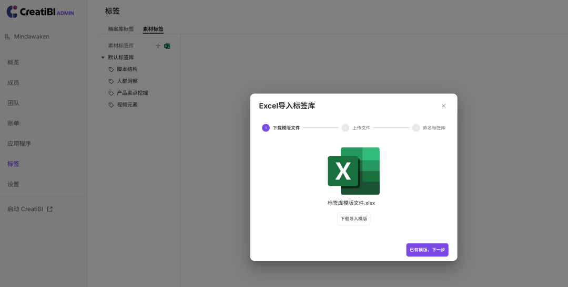
Task: Open 账单 in the sidebar
Action: (x=13, y=123)
